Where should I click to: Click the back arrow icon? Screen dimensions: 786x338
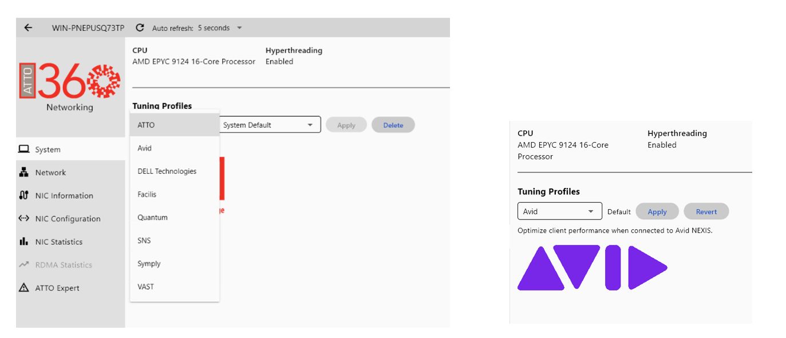pyautogui.click(x=28, y=27)
